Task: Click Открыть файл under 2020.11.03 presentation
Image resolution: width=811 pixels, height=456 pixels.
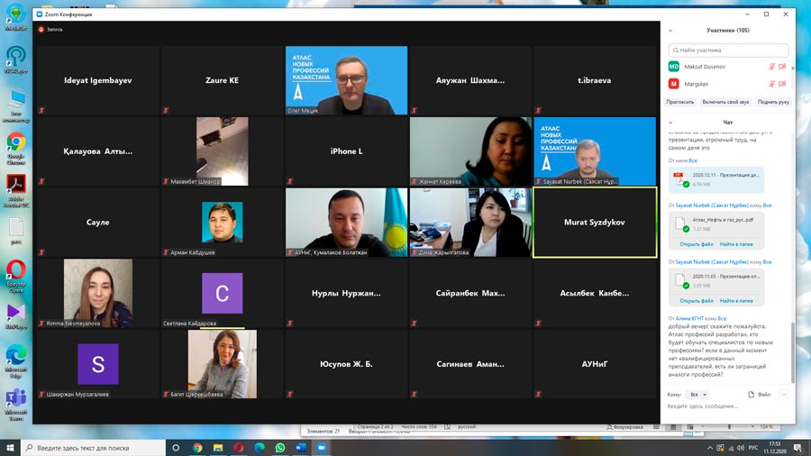Action: click(697, 300)
